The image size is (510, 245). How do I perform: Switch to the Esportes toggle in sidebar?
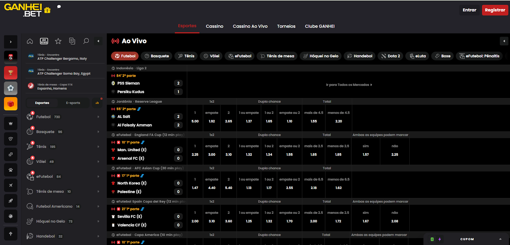[x=42, y=103]
